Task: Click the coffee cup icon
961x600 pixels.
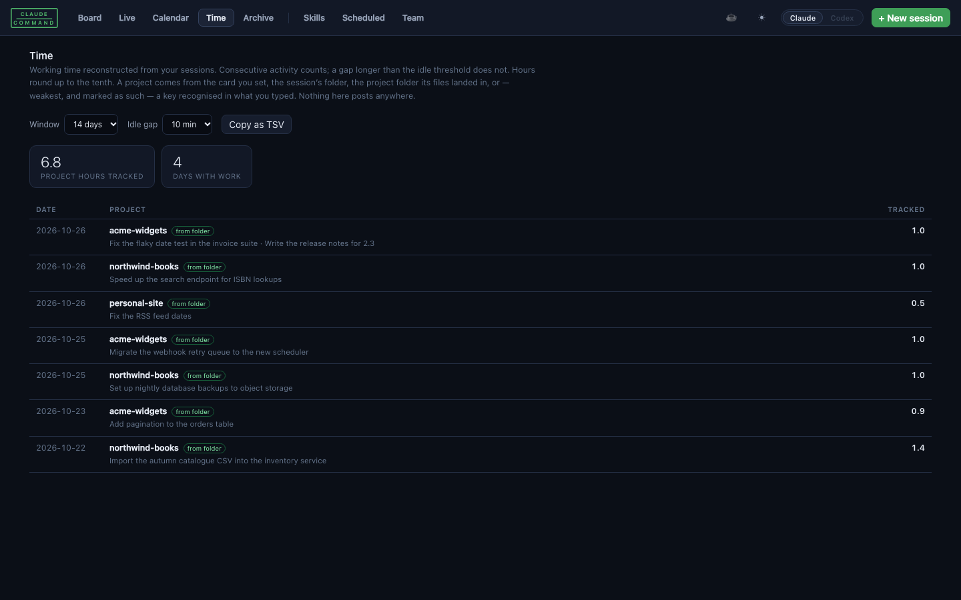Action: point(731,18)
